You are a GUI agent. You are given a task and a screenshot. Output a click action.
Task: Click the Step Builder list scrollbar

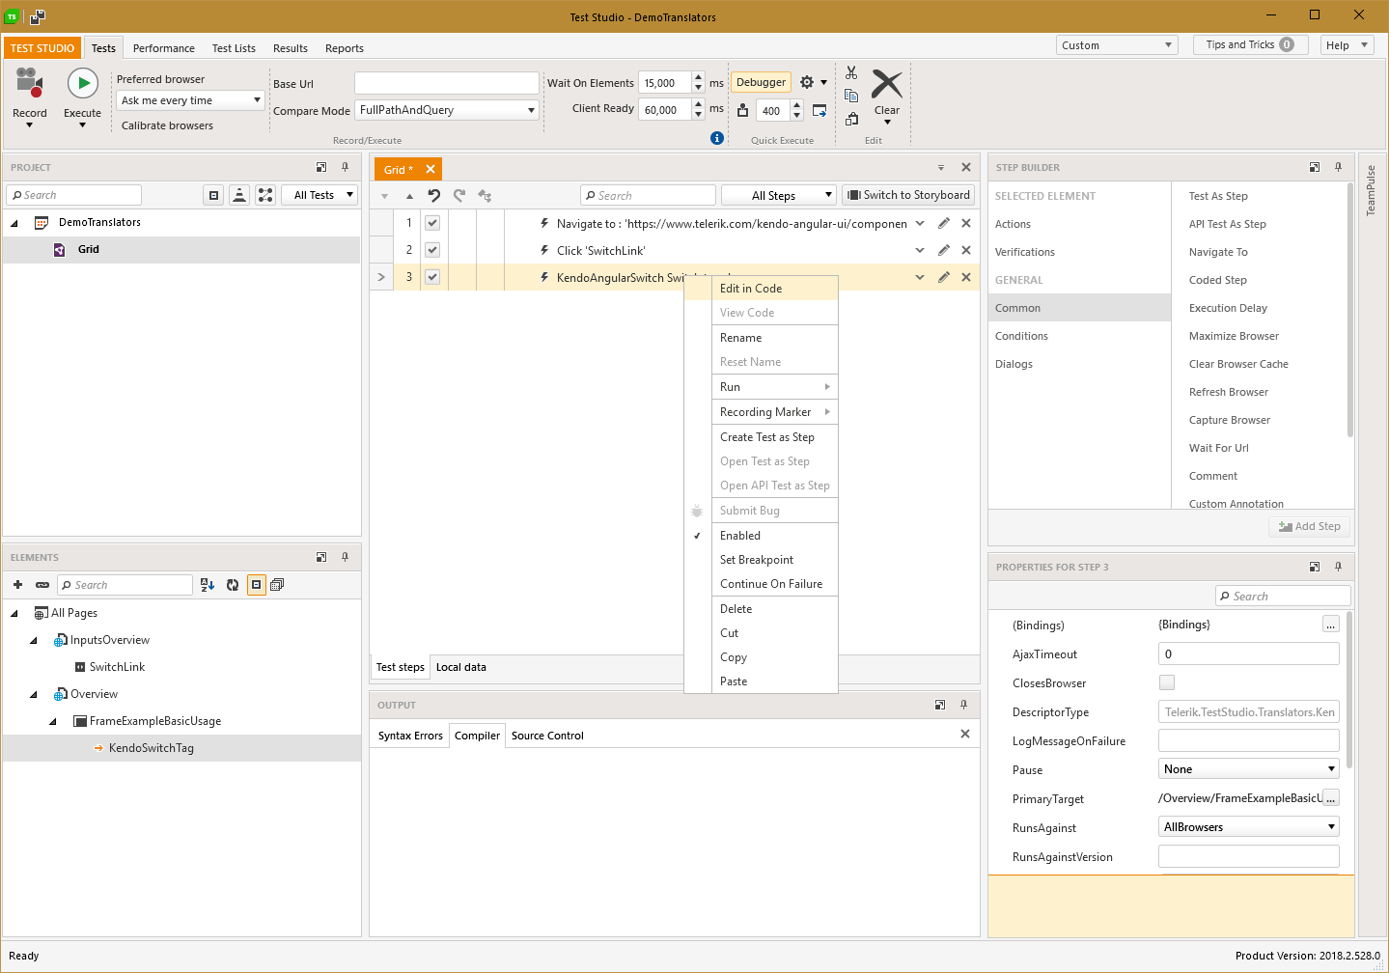click(x=1349, y=309)
